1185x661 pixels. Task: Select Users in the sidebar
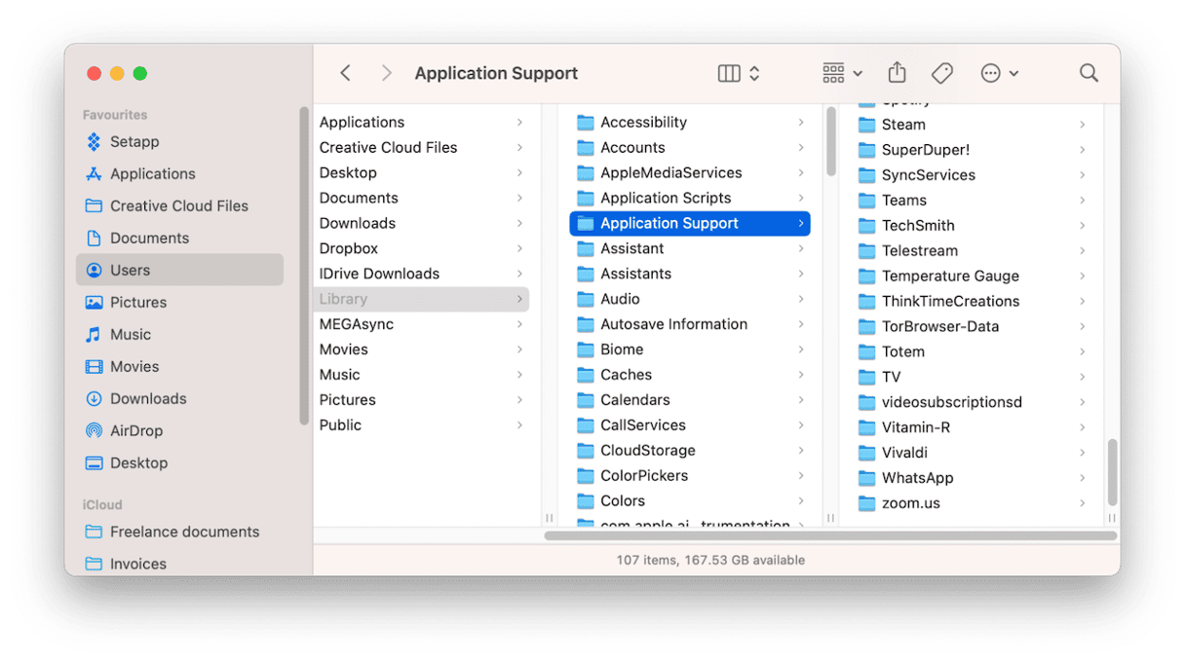point(179,270)
